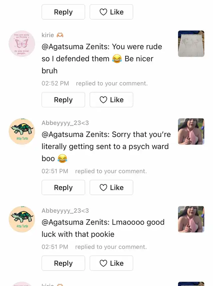Open the "You were rude so I defended them" comment
This screenshot has width=213, height=286.
click(x=102, y=58)
